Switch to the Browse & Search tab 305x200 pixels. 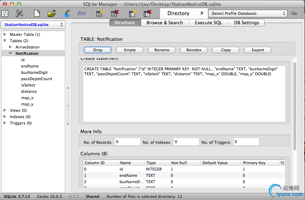point(165,22)
